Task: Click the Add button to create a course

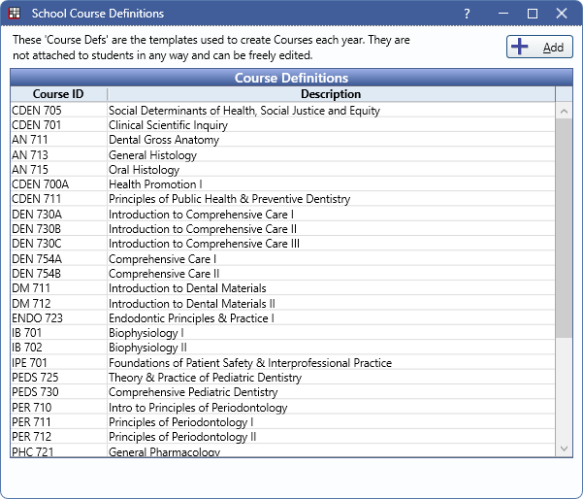Action: [539, 48]
